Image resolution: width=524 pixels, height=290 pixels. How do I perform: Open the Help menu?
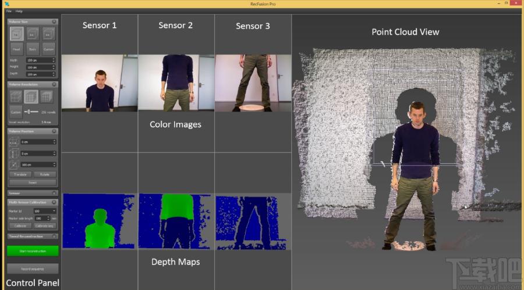[19, 11]
